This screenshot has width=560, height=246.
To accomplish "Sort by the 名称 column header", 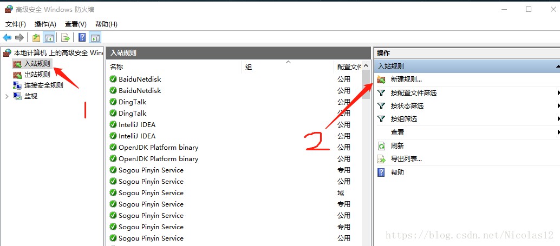I will click(174, 67).
